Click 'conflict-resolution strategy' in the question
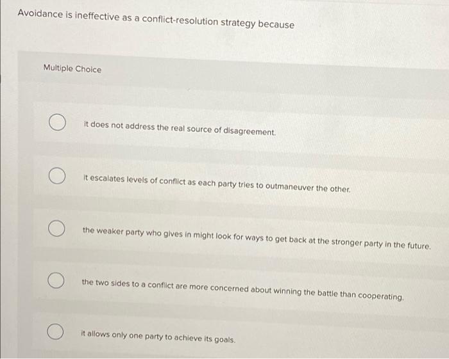 pos(198,21)
